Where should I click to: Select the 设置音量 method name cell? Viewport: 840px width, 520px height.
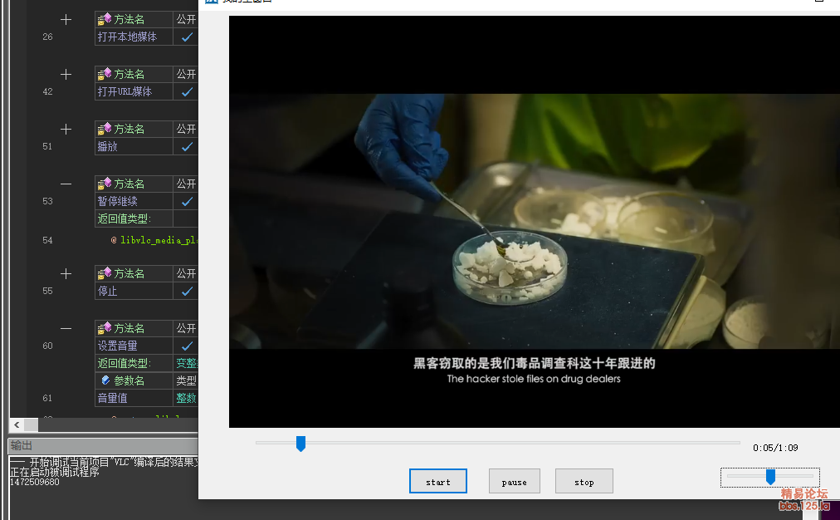134,346
